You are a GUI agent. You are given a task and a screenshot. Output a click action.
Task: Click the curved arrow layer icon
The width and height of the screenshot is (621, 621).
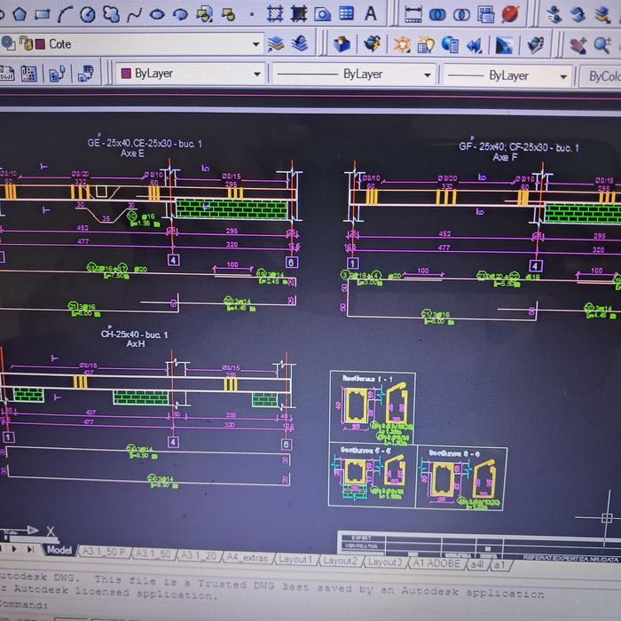pyautogui.click(x=578, y=15)
